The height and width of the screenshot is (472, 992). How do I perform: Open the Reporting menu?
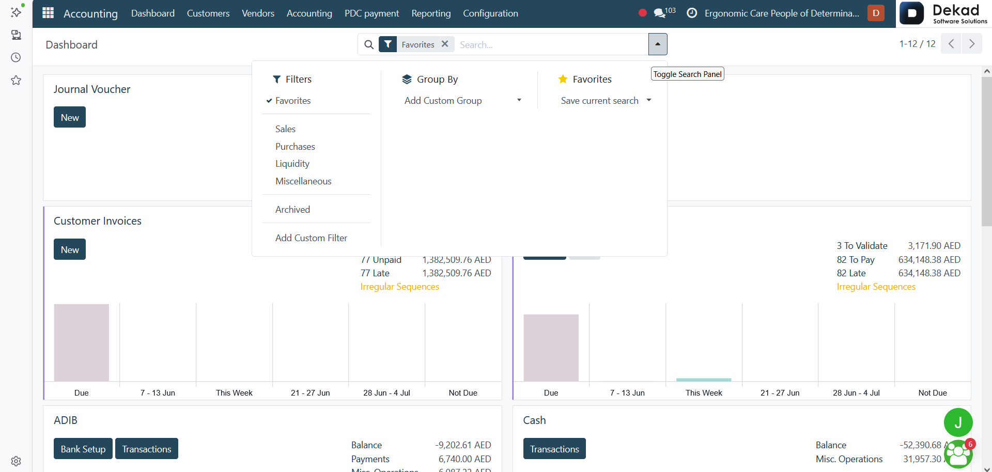tap(431, 13)
